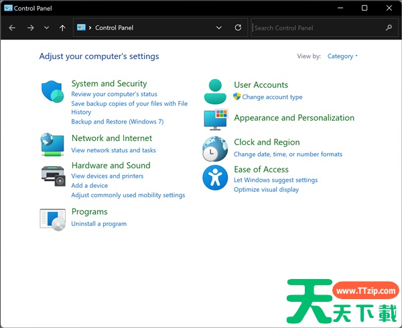The width and height of the screenshot is (402, 328).
Task: Click the System and Security shield icon
Action: coord(52,91)
